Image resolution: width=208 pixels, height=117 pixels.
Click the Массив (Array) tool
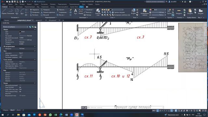click(x=60, y=15)
